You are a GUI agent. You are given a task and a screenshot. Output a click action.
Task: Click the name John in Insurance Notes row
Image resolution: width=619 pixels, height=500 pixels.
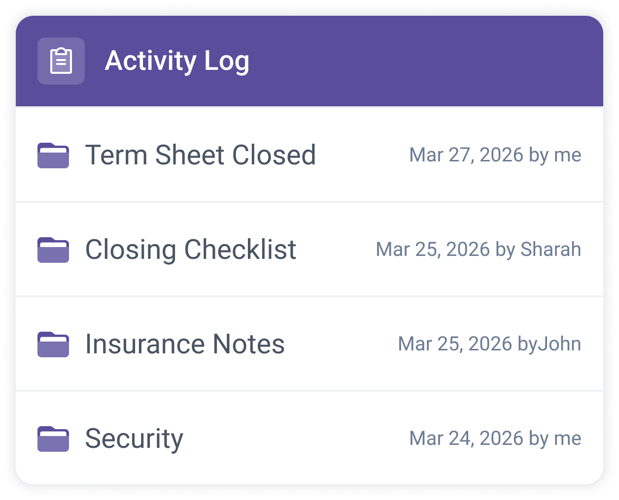(x=559, y=344)
